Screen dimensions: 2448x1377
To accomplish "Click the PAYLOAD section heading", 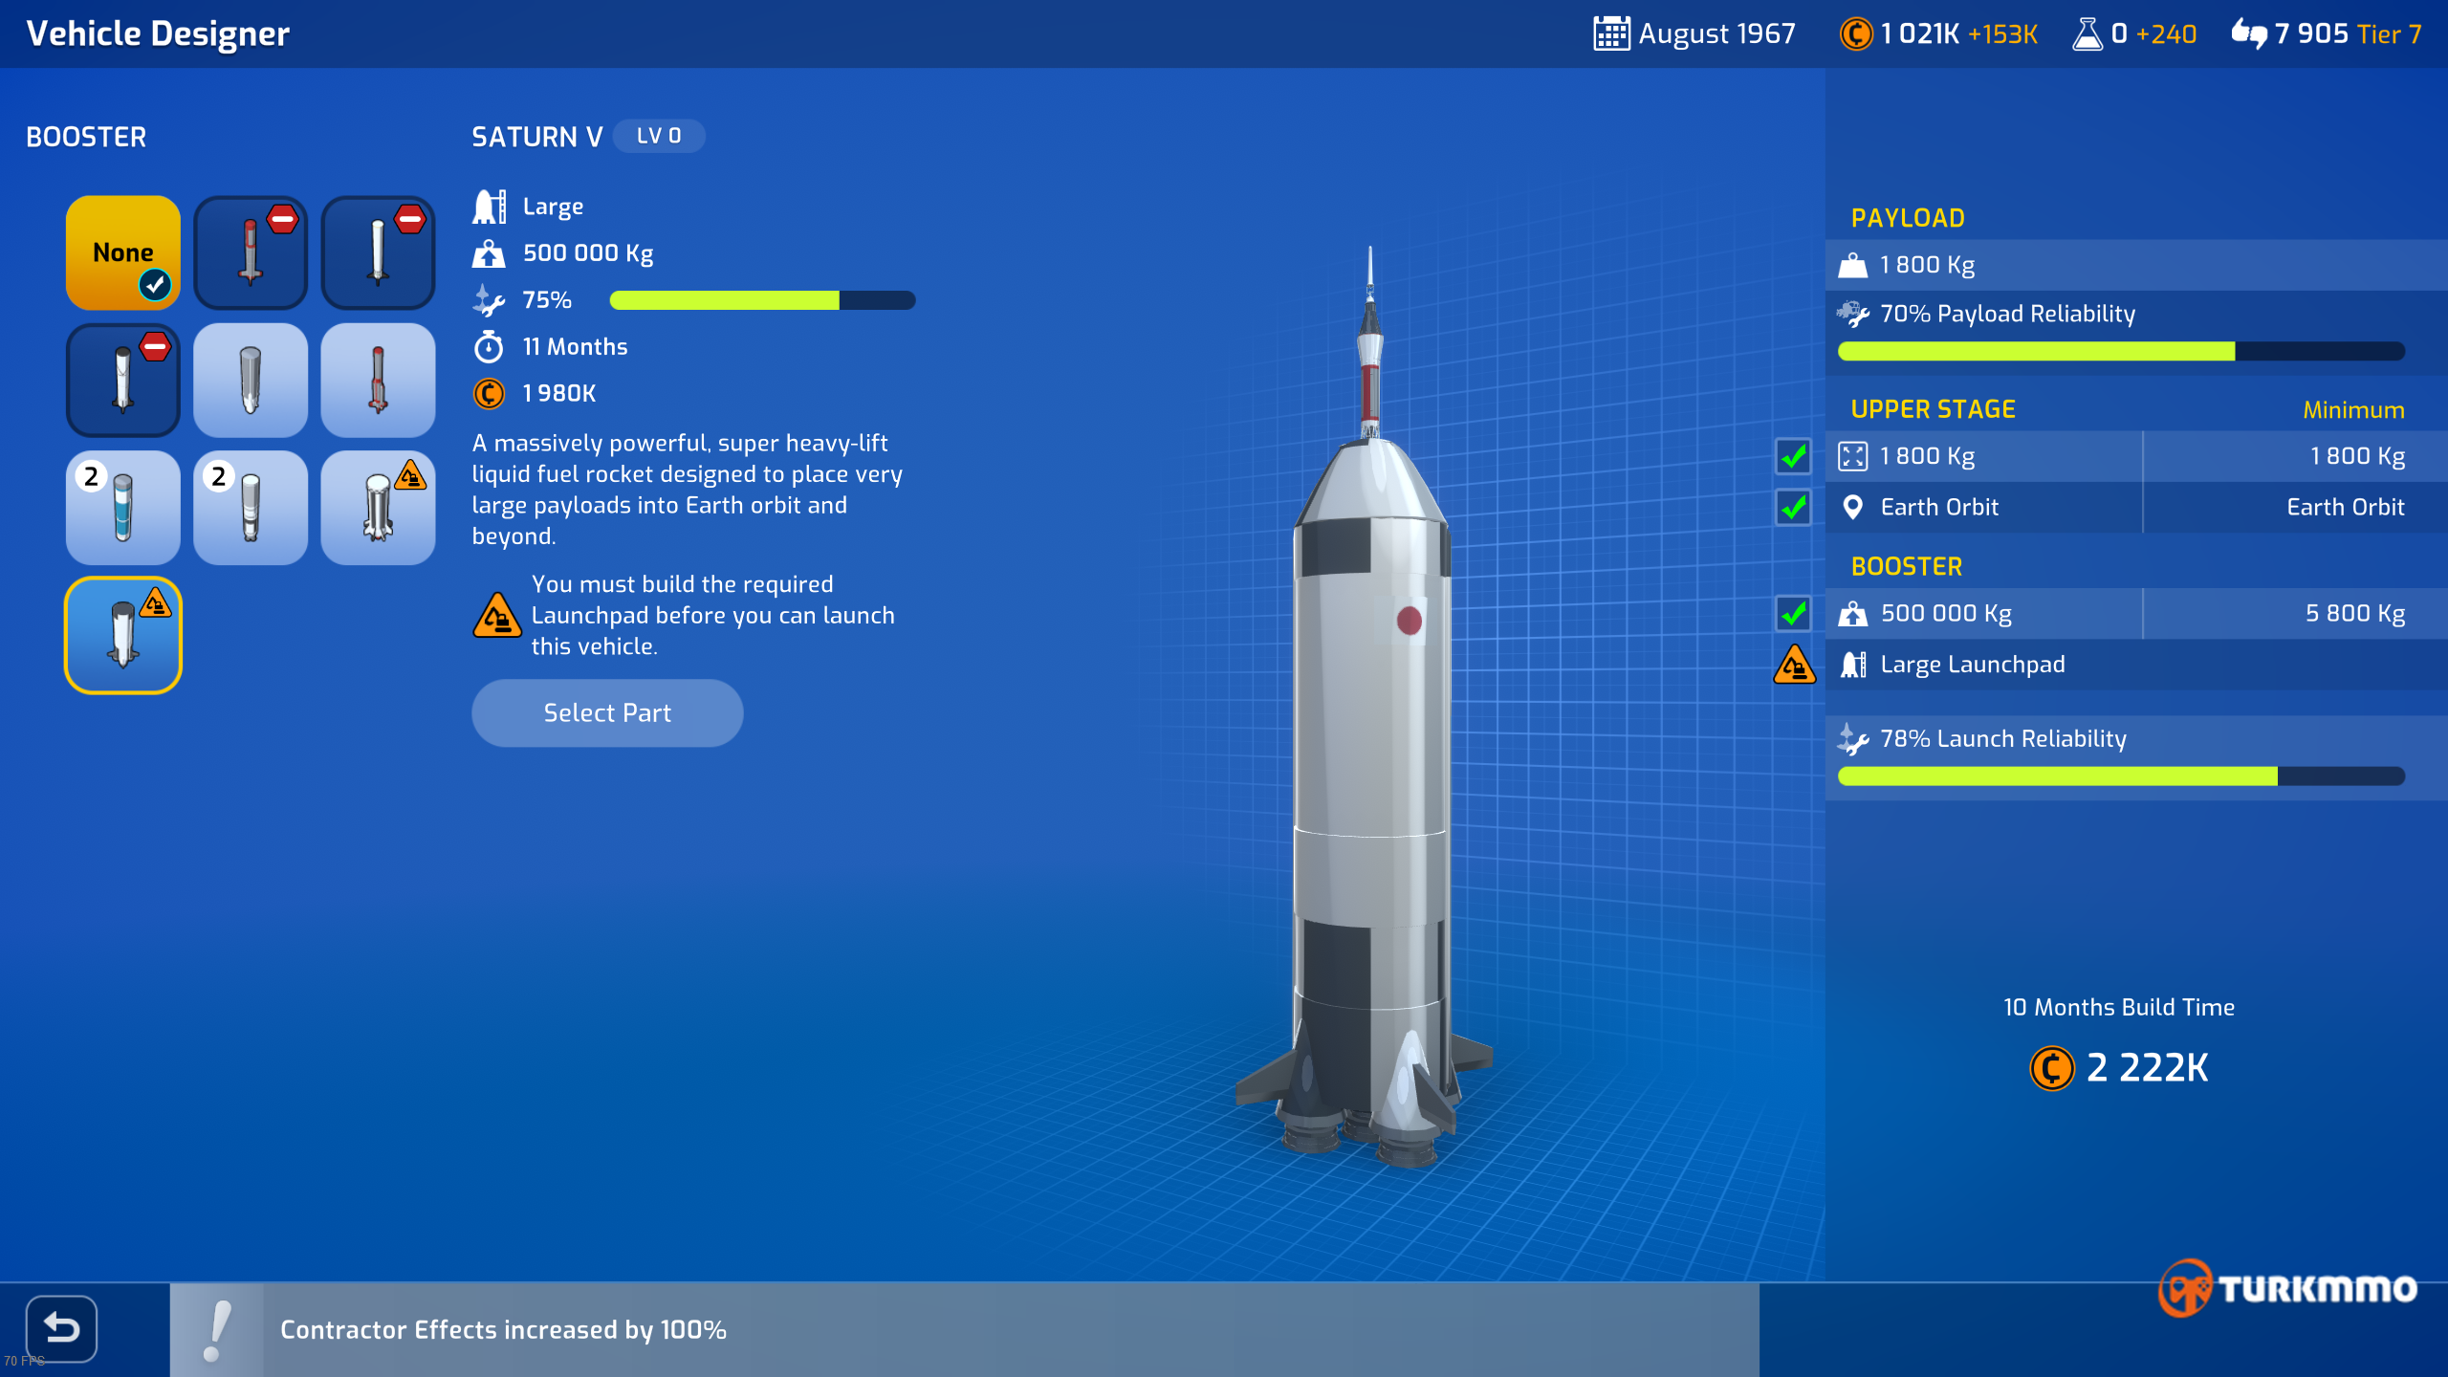I will coord(1908,218).
